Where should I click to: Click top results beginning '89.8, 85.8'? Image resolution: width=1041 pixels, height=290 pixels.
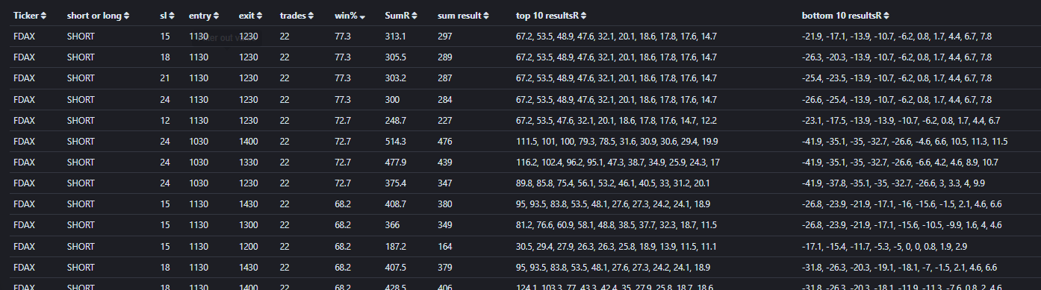tap(613, 183)
